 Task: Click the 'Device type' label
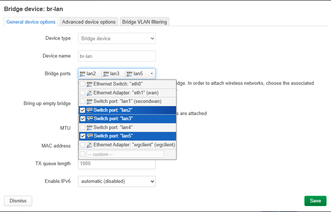coord(58,38)
